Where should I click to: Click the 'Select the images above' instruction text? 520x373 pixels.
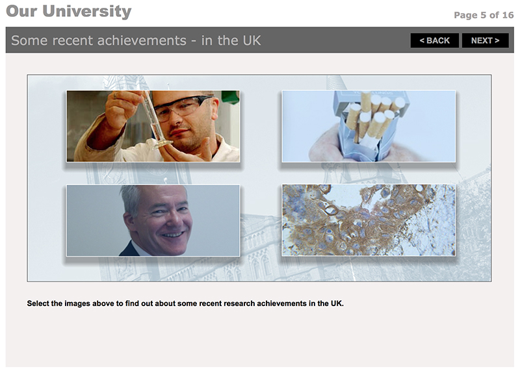(x=185, y=303)
